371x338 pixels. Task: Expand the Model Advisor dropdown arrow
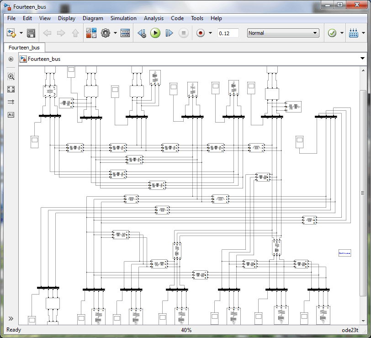coord(342,33)
